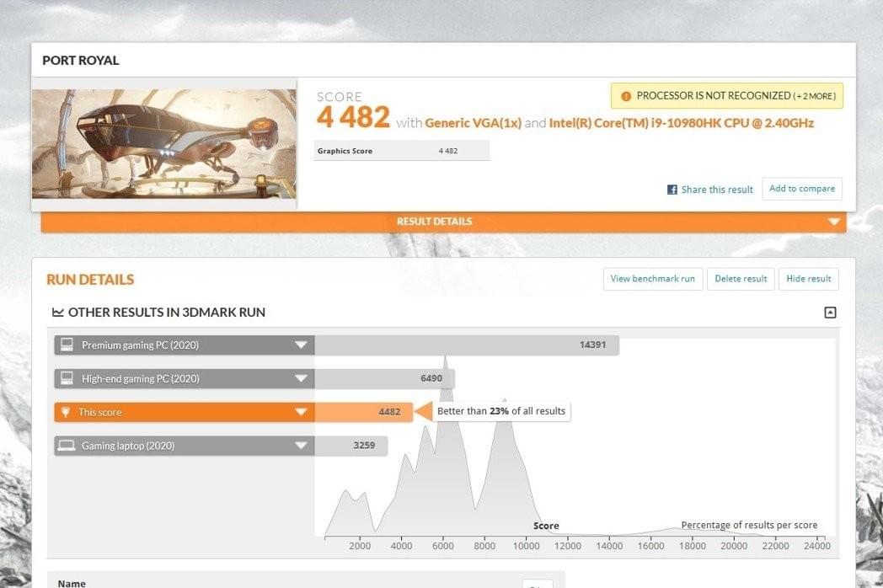Click the PORT ROYAL title text
Image resolution: width=883 pixels, height=588 pixels.
coord(81,61)
